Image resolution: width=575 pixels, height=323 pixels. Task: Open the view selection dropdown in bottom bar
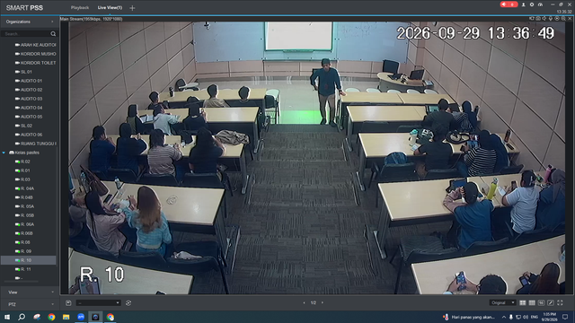click(x=98, y=303)
